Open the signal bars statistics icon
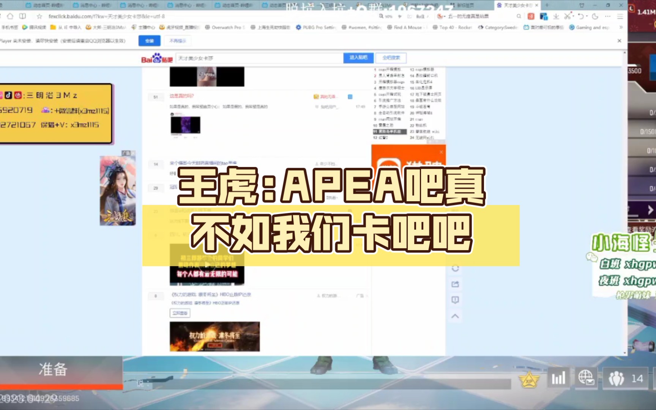656x410 pixels. [558, 378]
